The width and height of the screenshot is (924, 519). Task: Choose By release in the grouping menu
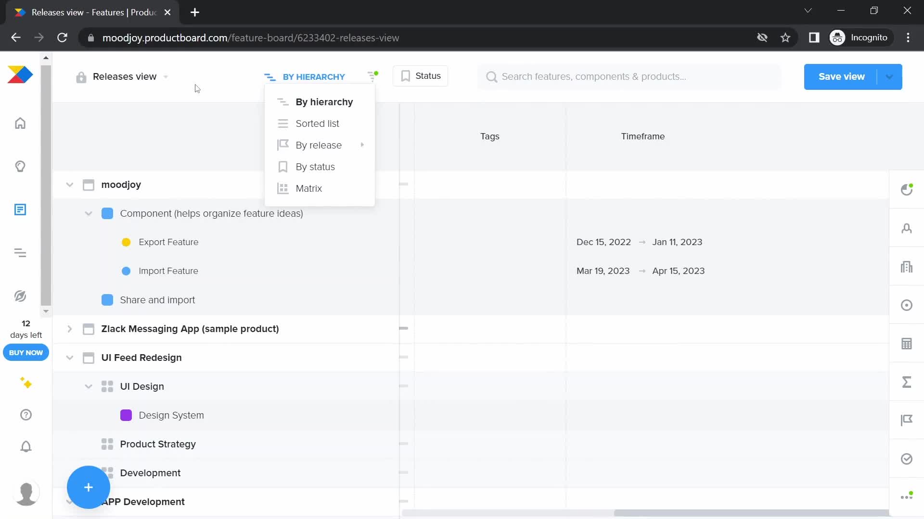320,145
